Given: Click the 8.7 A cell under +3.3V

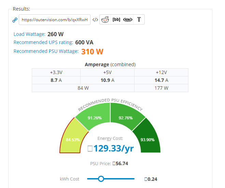Looking at the screenshot, I should (x=56, y=80).
